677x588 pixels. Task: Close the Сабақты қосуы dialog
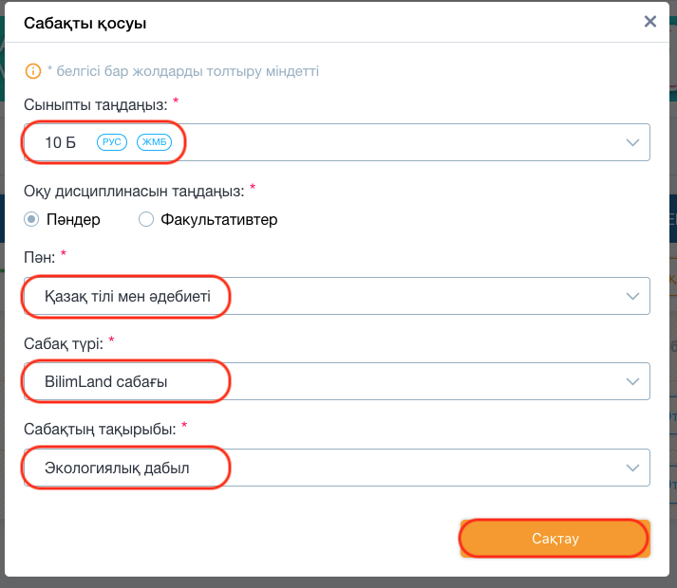[649, 21]
